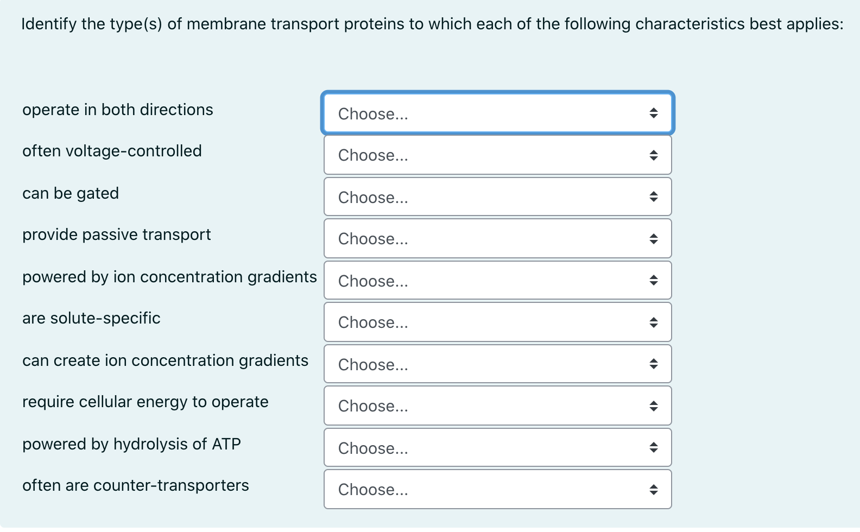This screenshot has width=860, height=532.
Task: Expand the "are solute-specific" dropdown
Action: click(x=497, y=322)
